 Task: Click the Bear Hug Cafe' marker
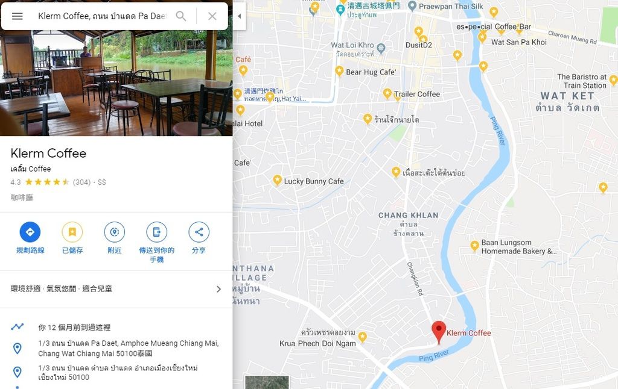click(339, 71)
